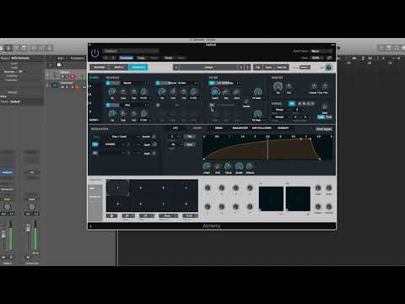Click the Show Target button
The image size is (405, 304).
(x=324, y=129)
